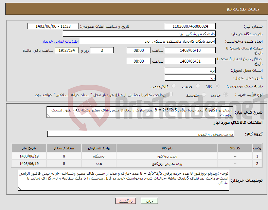
Task: Click the remaining time field 19:27:34
Action: [67, 50]
